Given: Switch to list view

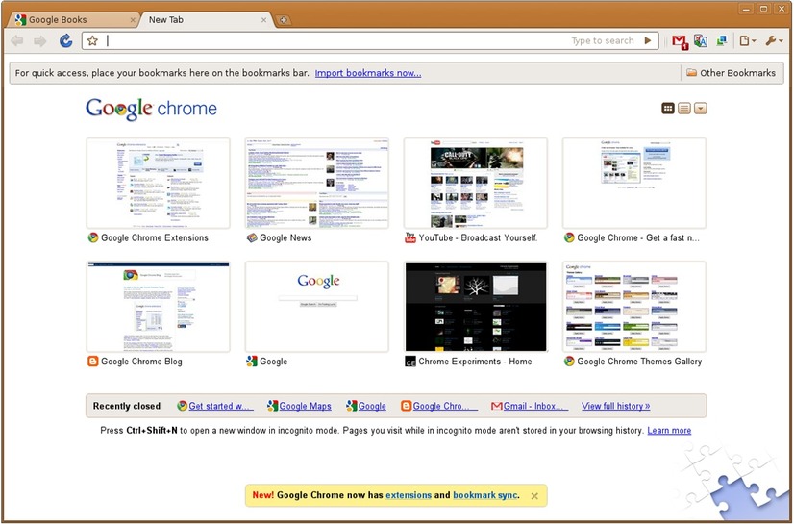Looking at the screenshot, I should (x=684, y=108).
